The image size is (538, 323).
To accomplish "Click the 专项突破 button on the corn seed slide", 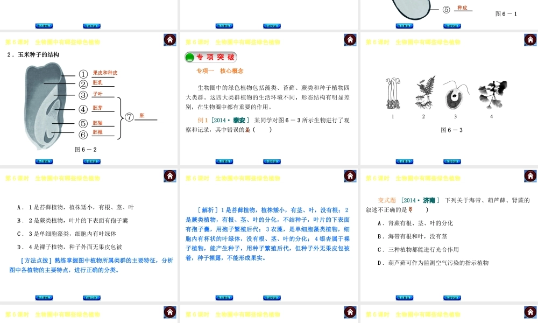I will point(91,161).
